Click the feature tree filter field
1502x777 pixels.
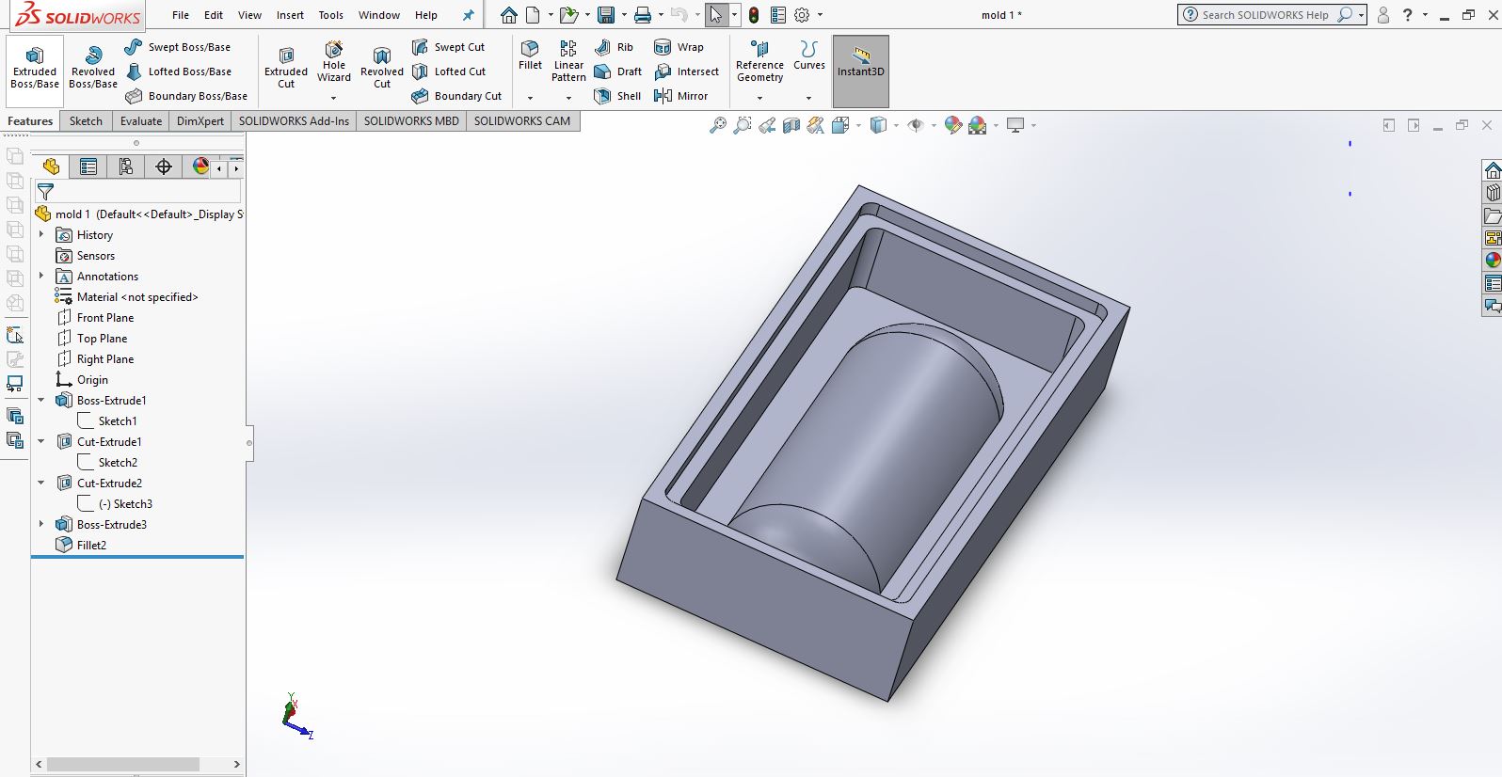pos(138,191)
